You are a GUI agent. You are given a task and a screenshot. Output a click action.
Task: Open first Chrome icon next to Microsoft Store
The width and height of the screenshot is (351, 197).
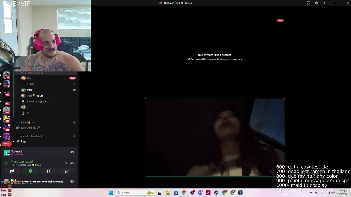(x=184, y=193)
